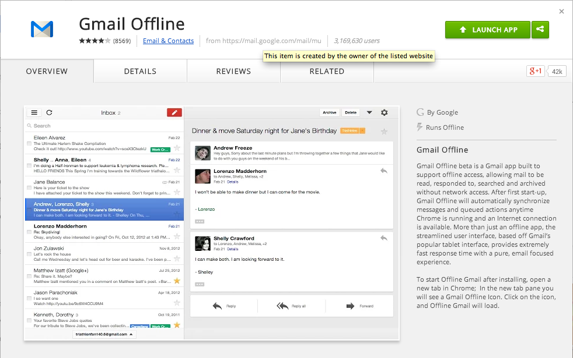Open the more-actions dropdown arrow beside Delete
The height and width of the screenshot is (358, 573).
coord(369,113)
